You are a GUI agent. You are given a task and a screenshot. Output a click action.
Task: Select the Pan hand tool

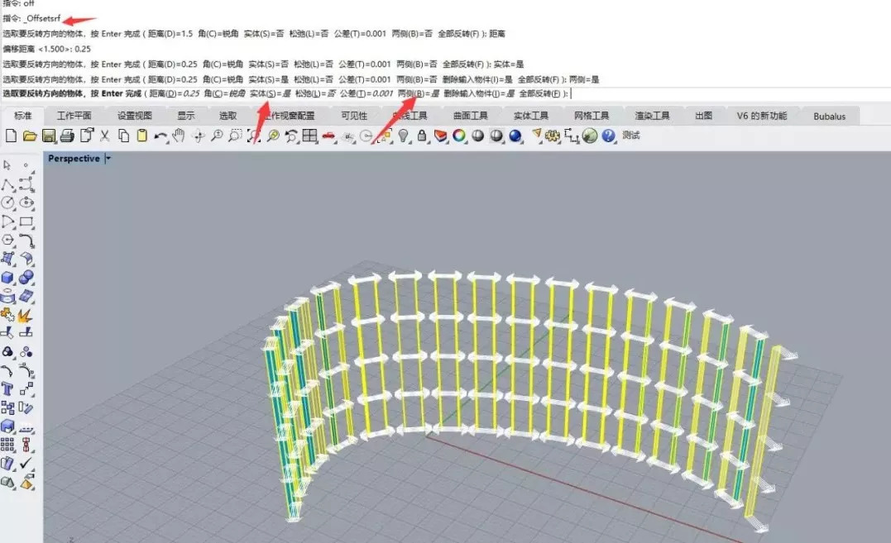click(179, 136)
